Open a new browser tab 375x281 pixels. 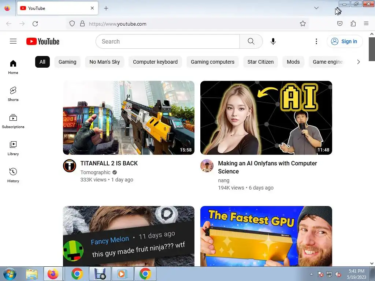coord(106,8)
